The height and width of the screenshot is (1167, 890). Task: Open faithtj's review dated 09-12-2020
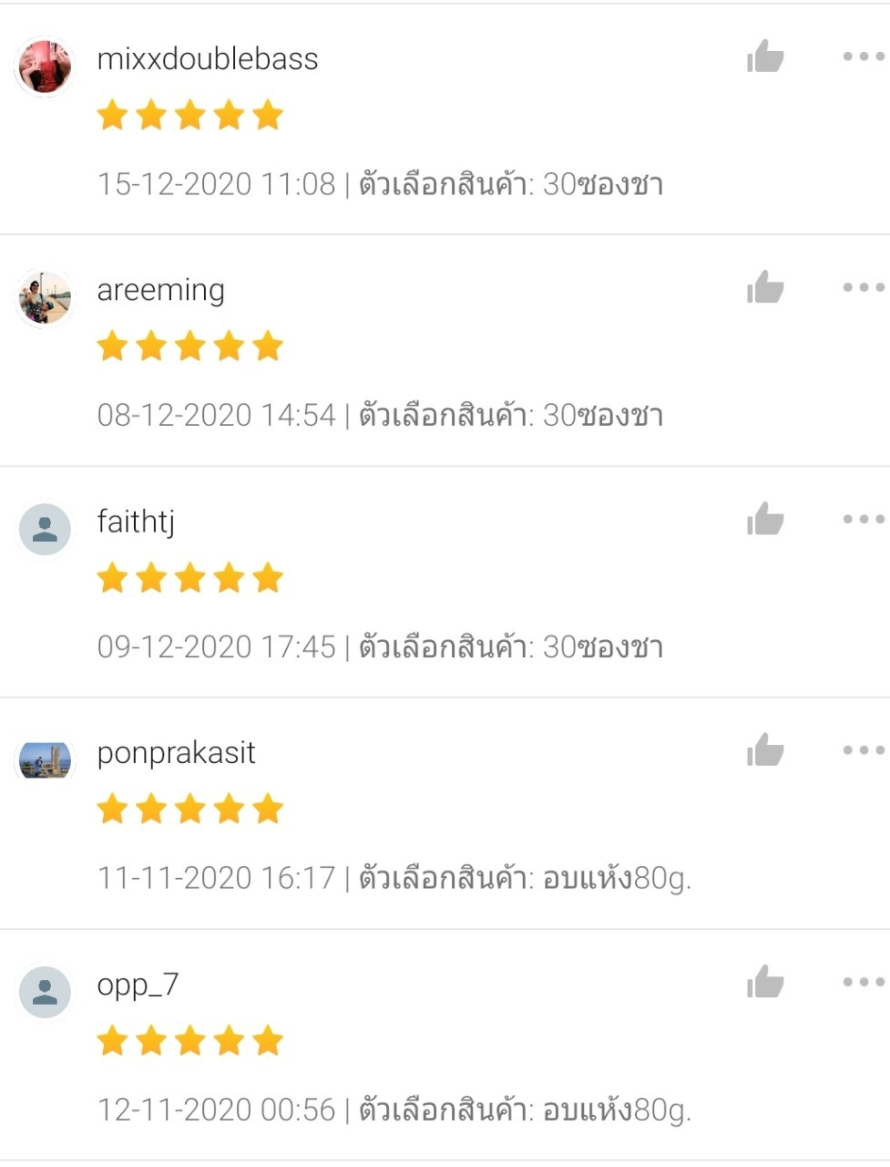380,647
